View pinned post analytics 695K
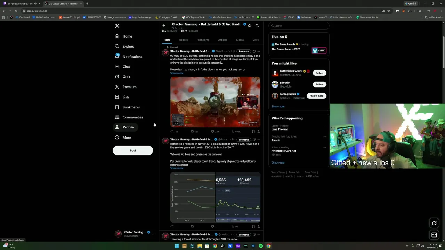Viewport: 445px width, 250px height. tap(236, 131)
